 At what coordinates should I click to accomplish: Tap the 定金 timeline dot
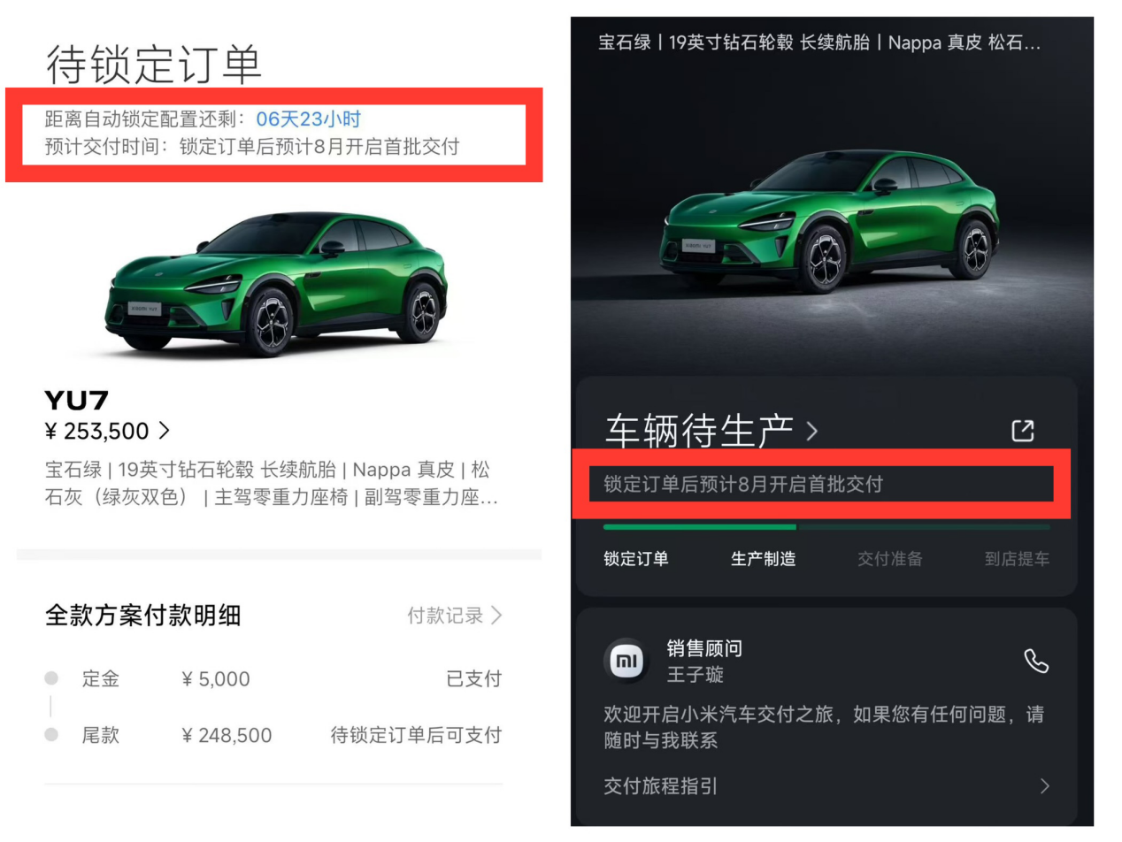coord(51,678)
